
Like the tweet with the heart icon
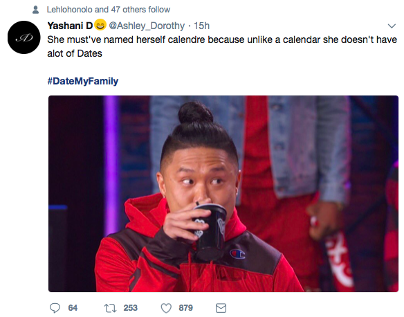pos(166,308)
